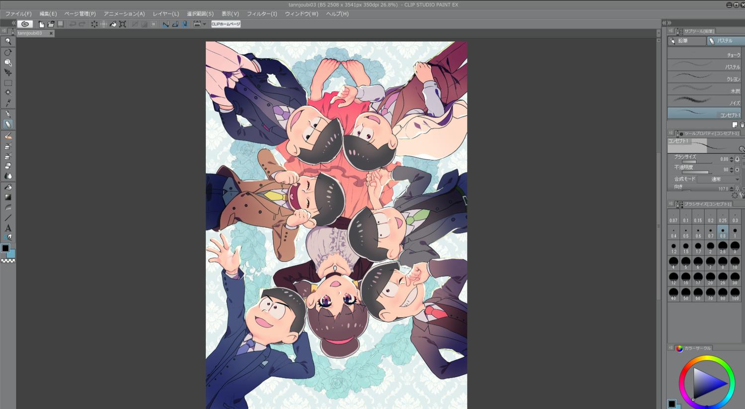Toggle brush size pressure dynamics button

click(737, 159)
